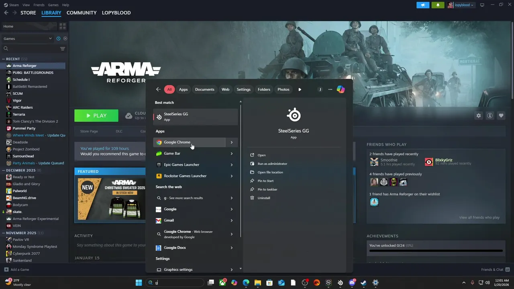Collapse the RECENT games section
Viewport: 514px width, 289px height.
tap(4, 59)
